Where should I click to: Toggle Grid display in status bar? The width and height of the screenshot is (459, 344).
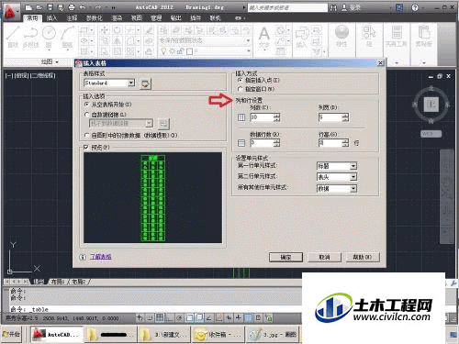pyautogui.click(x=160, y=318)
